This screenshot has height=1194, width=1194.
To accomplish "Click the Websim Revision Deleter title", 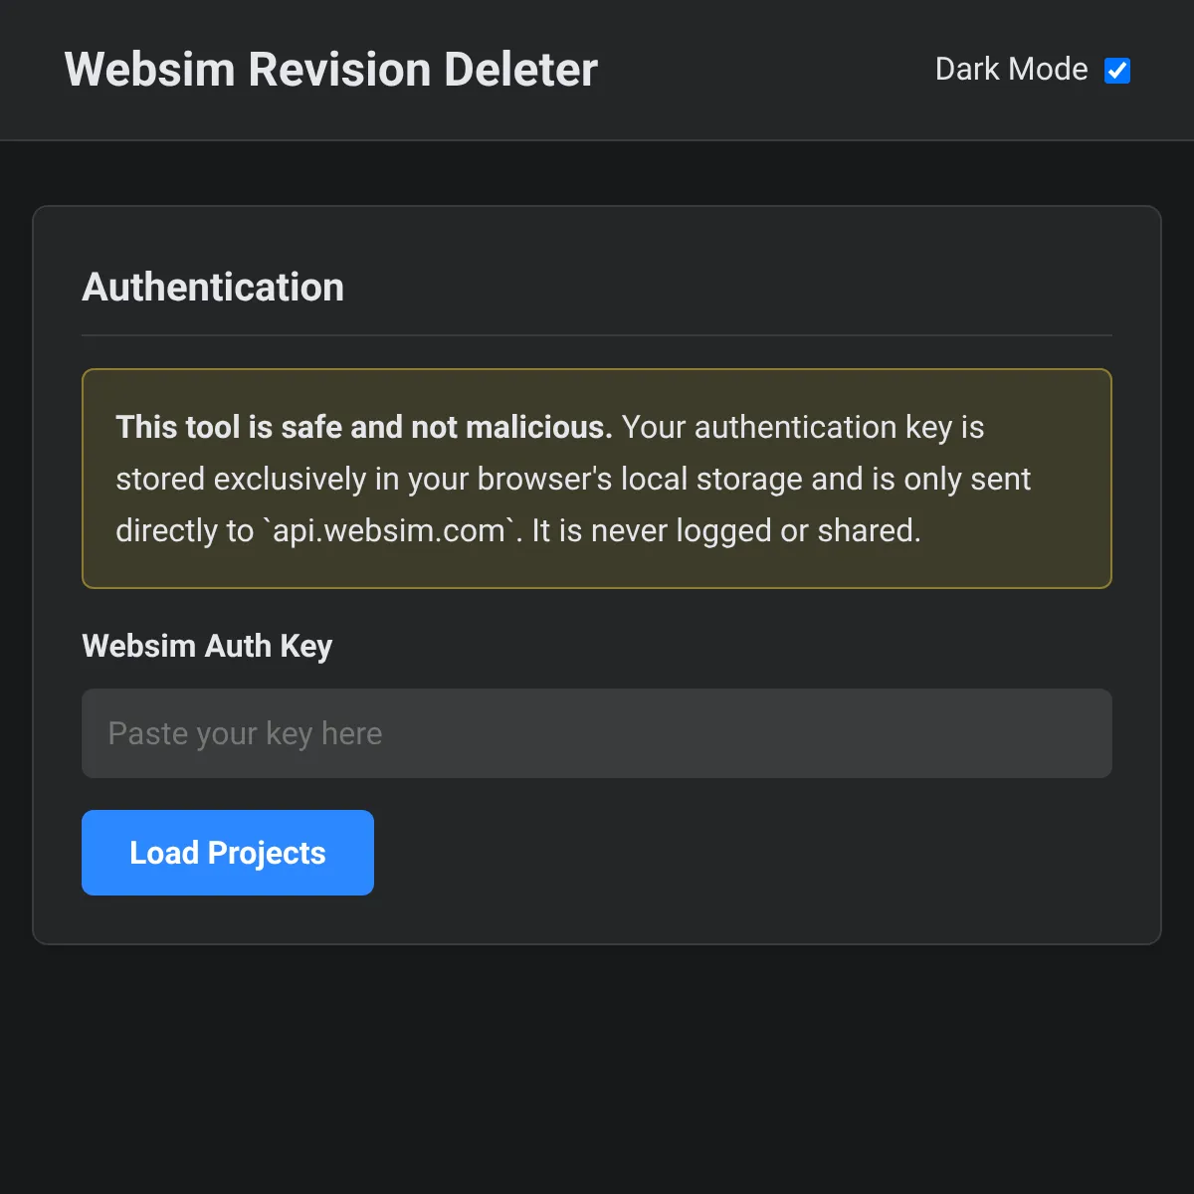I will point(330,70).
